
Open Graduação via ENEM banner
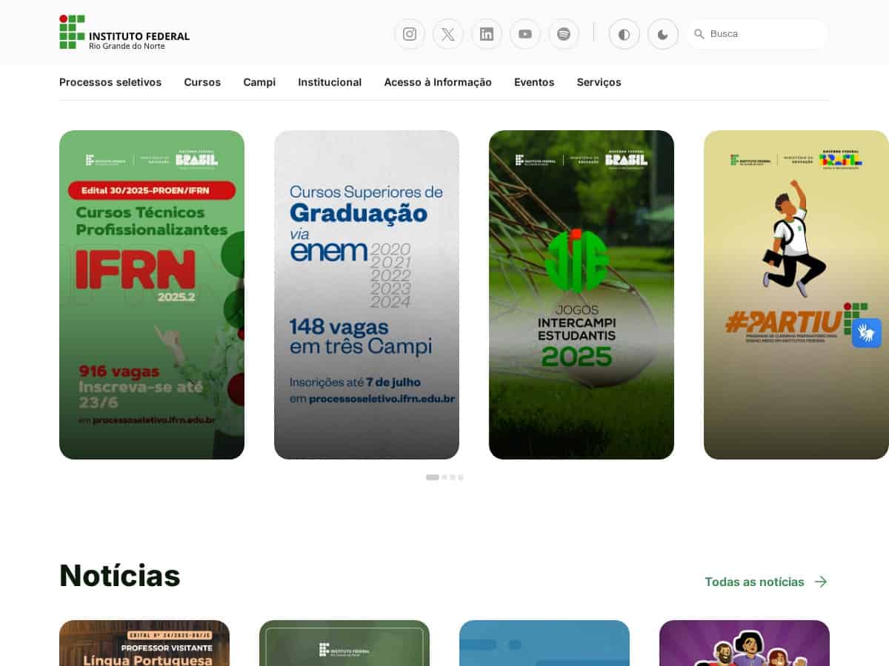[x=367, y=295]
